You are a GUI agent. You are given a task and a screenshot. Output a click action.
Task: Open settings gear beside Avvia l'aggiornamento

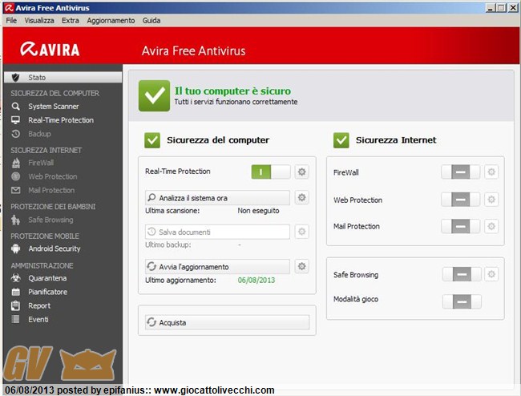[x=301, y=266]
